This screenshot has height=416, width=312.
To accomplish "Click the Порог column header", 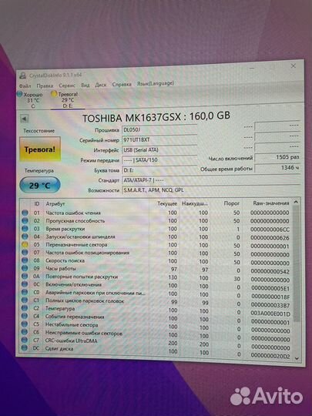I will tap(232, 203).
